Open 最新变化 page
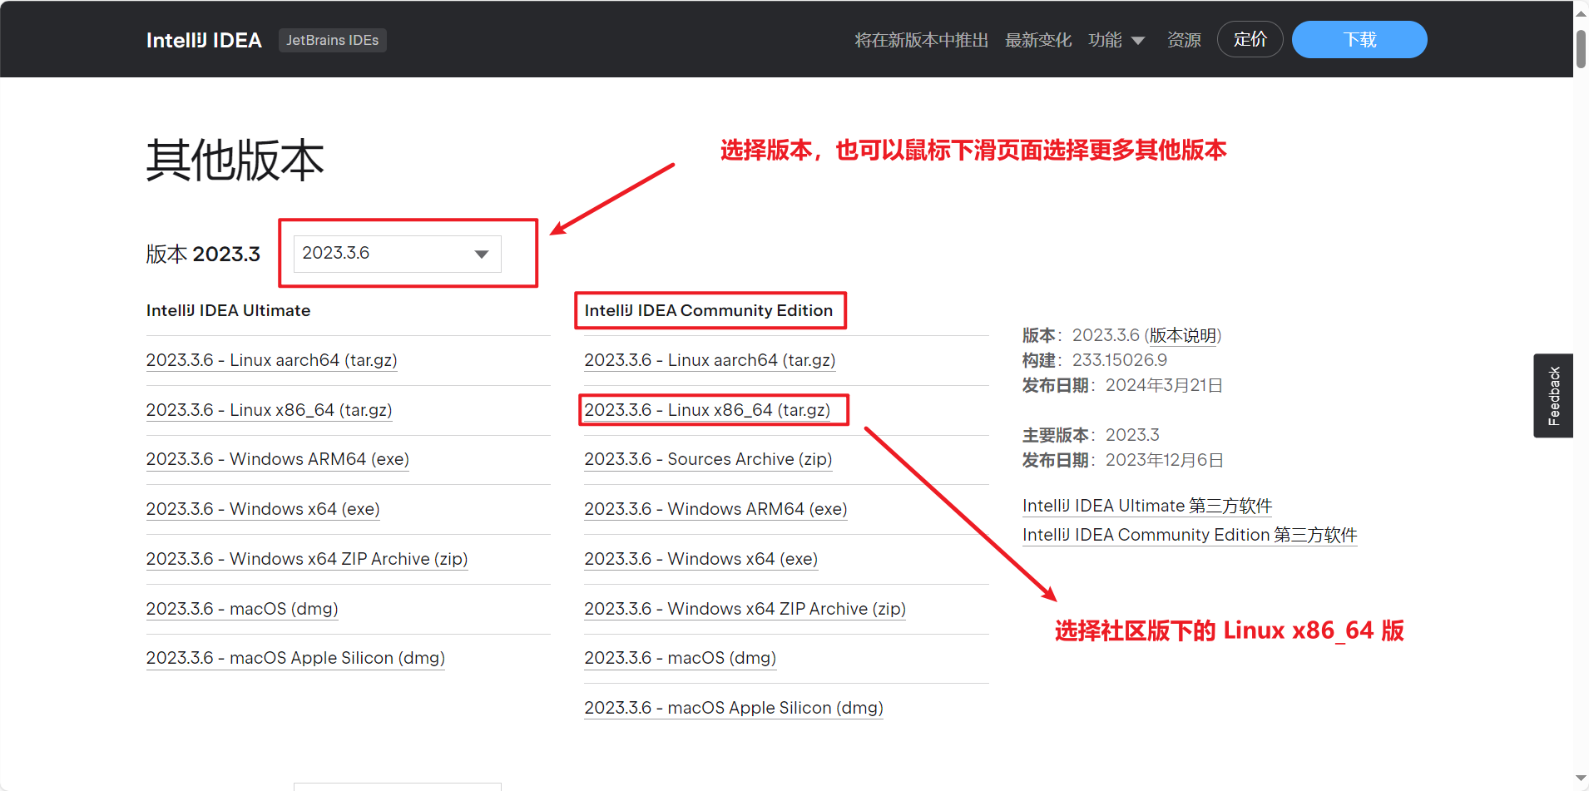This screenshot has height=791, width=1589. 1037,40
